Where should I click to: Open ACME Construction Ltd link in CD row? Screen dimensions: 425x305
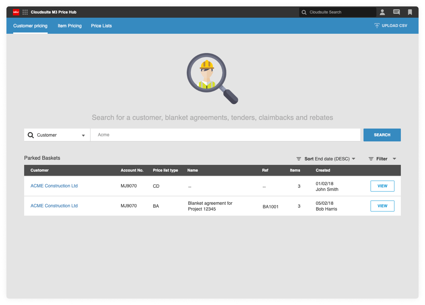click(x=54, y=186)
